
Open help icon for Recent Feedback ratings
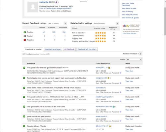point(65,23)
